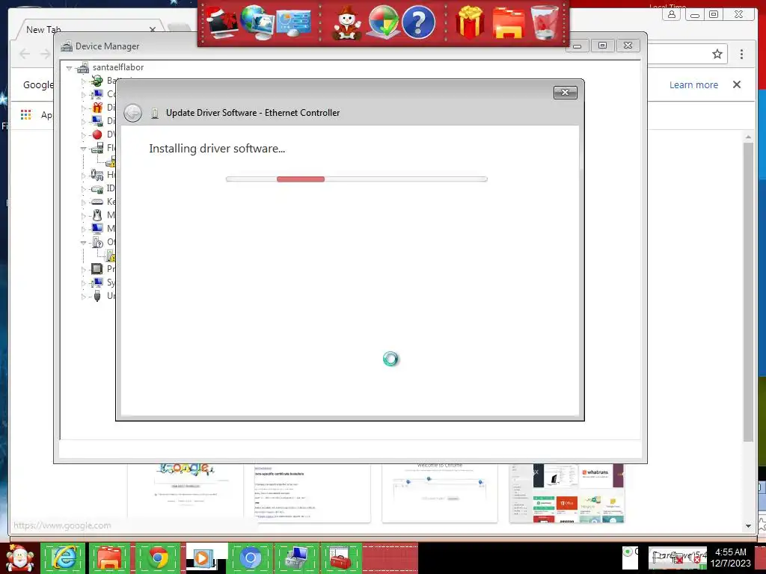
Task: Click the taskbar clock showing 4:55 AM
Action: tap(731, 558)
